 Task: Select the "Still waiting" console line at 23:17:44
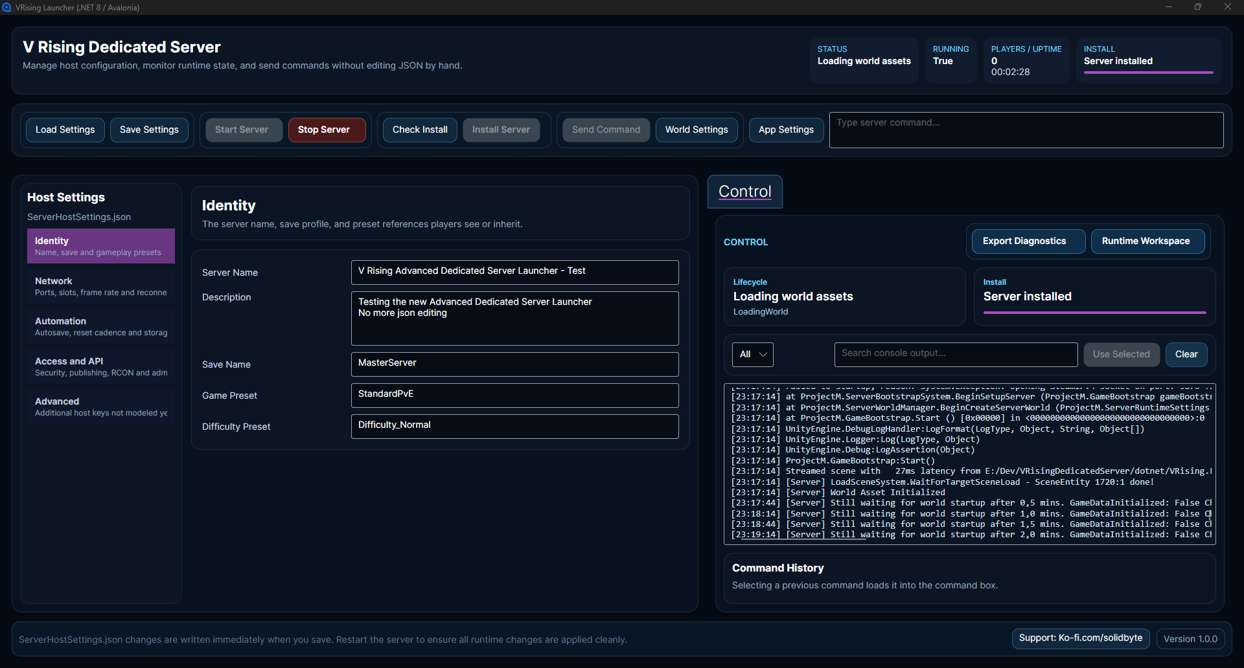click(971, 503)
